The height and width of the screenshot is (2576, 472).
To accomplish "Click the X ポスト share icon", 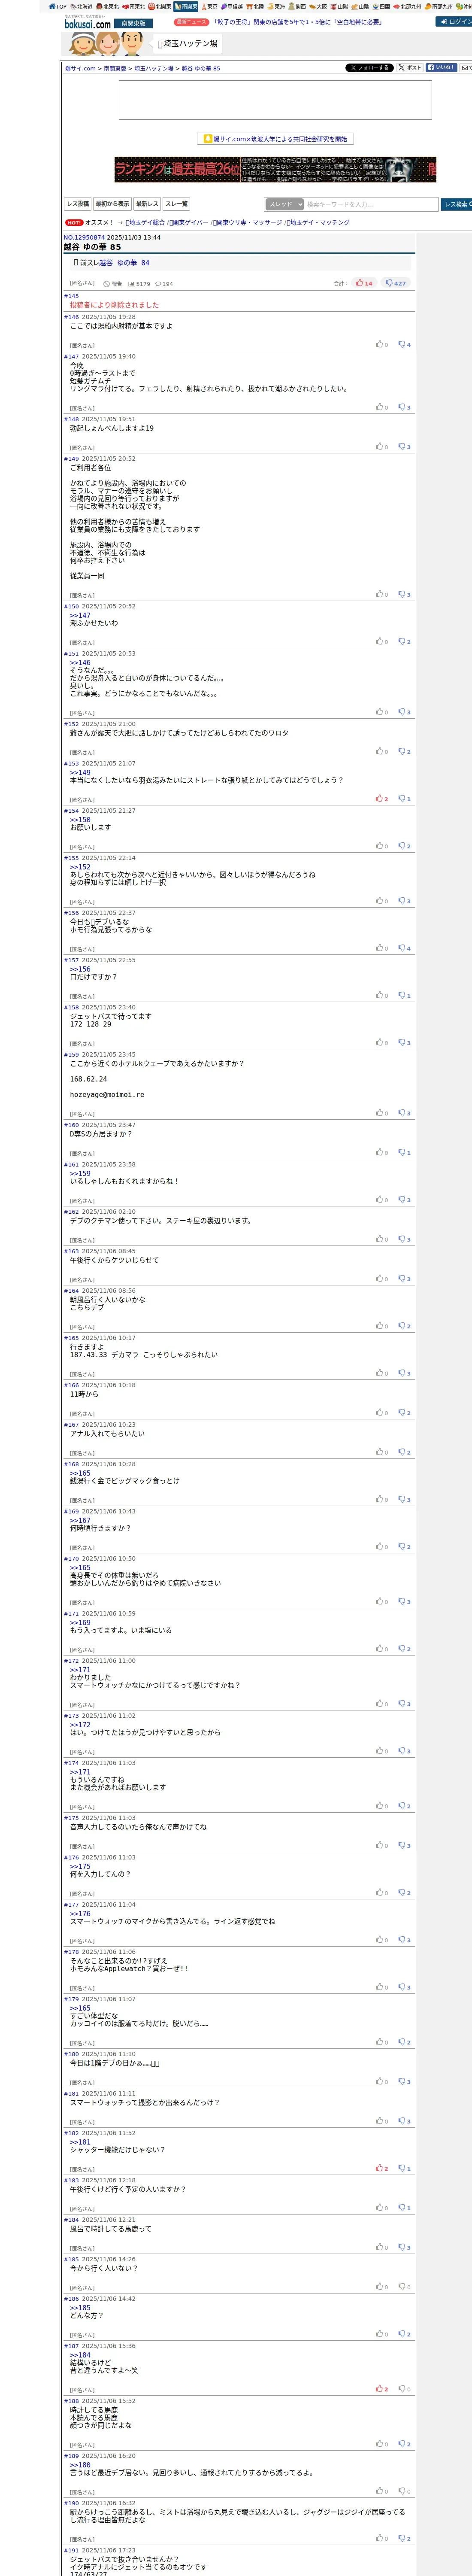I will 409,68.
